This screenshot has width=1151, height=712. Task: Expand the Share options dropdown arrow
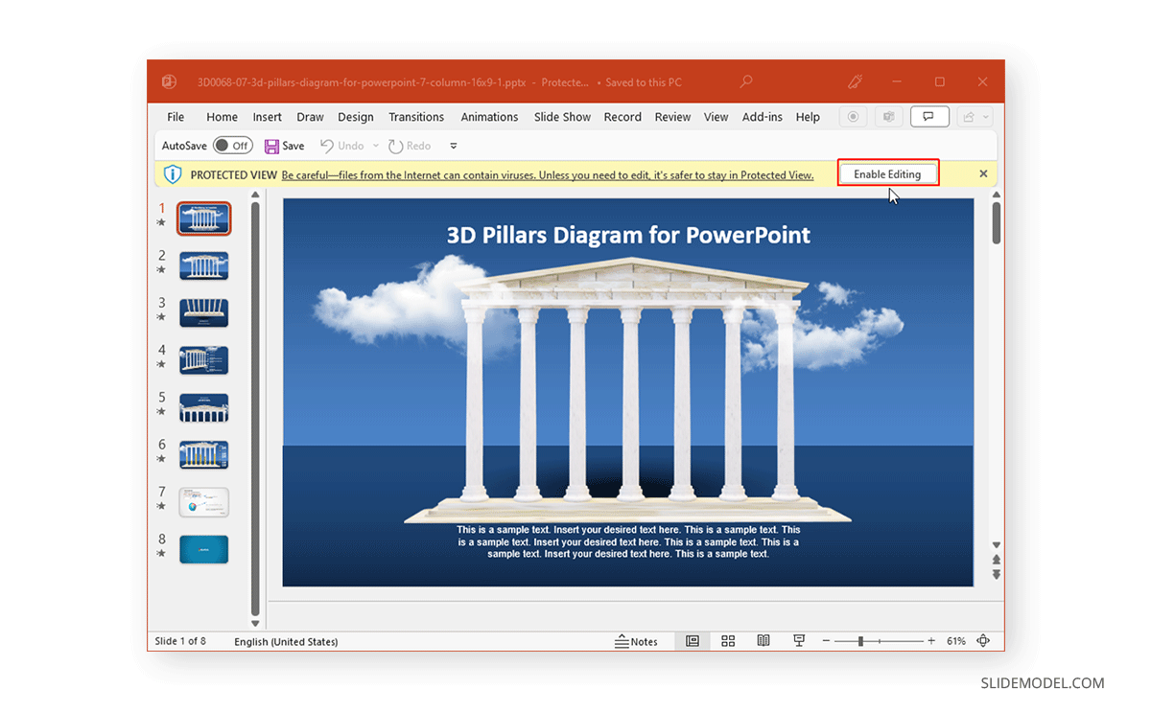(985, 116)
